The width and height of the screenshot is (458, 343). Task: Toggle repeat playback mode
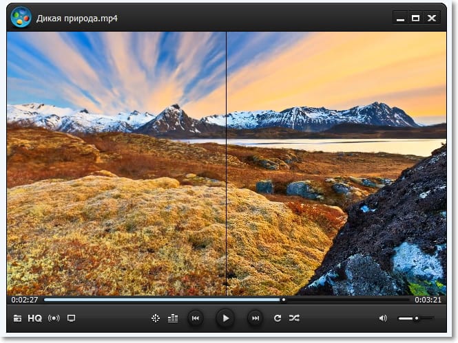tap(278, 318)
